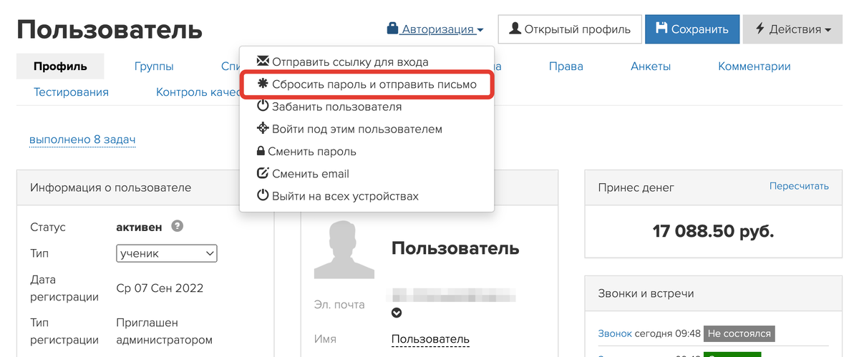This screenshot has height=357, width=859.
Task: Expand the Действия dropdown
Action: [792, 29]
